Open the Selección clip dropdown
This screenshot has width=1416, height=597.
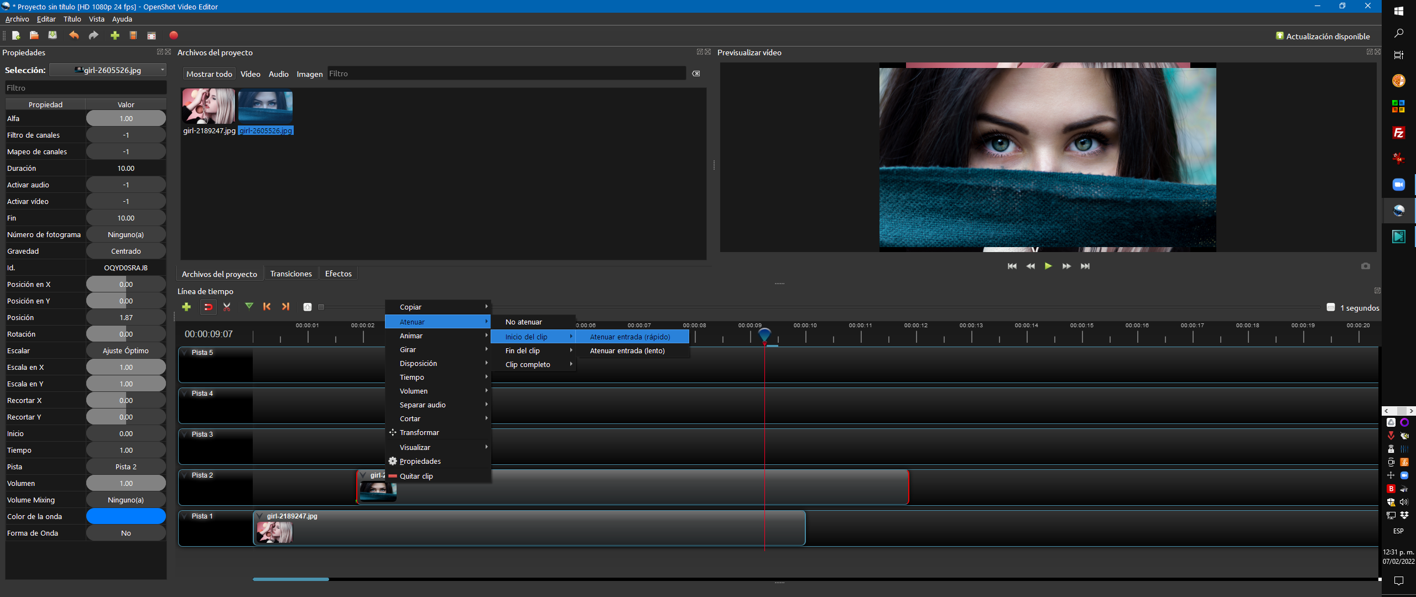[108, 70]
